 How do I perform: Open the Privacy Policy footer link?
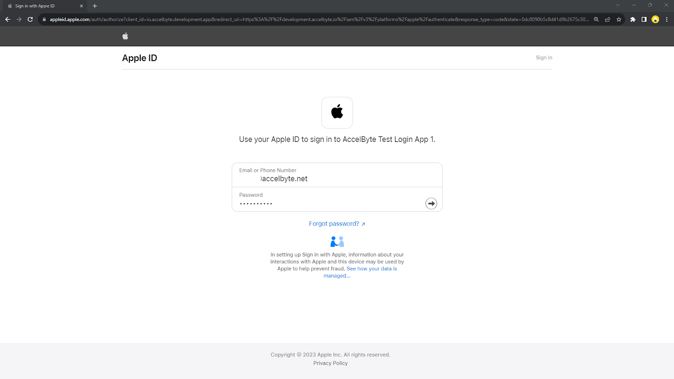(331, 363)
